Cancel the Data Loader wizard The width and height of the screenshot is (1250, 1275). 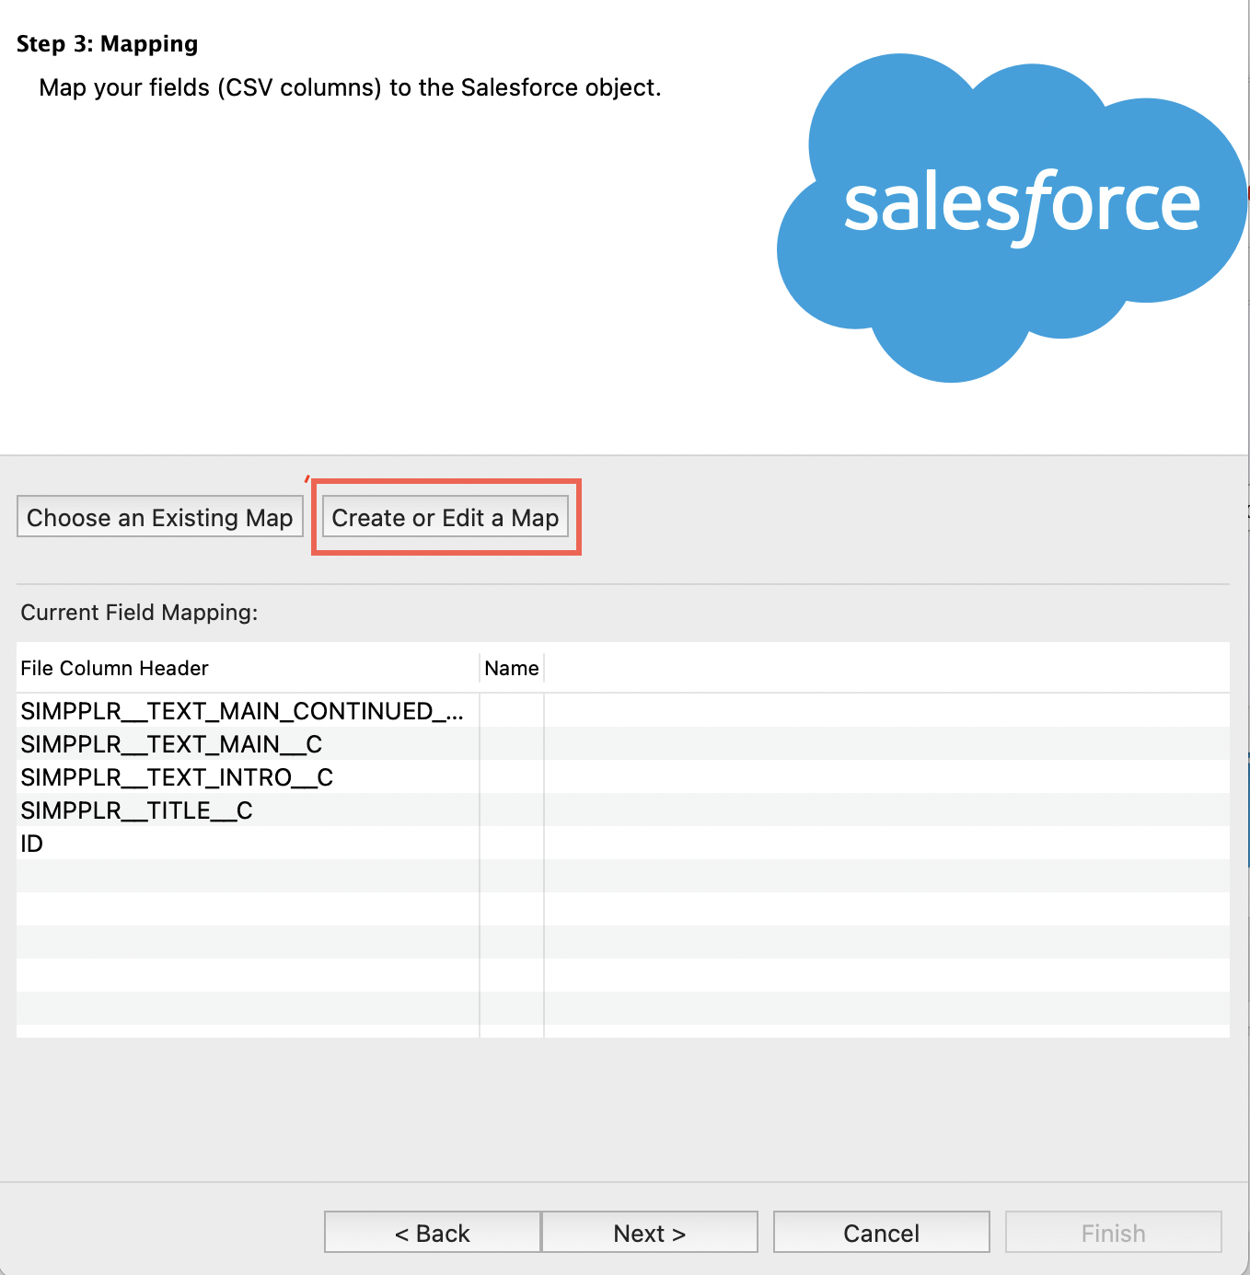coord(882,1233)
